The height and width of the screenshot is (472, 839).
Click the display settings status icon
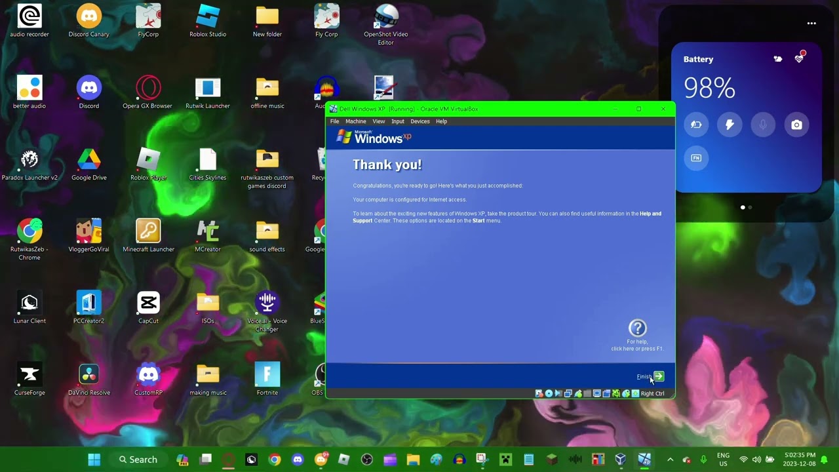pyautogui.click(x=597, y=393)
